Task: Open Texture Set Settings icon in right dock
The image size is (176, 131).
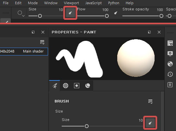Action: coord(170,43)
